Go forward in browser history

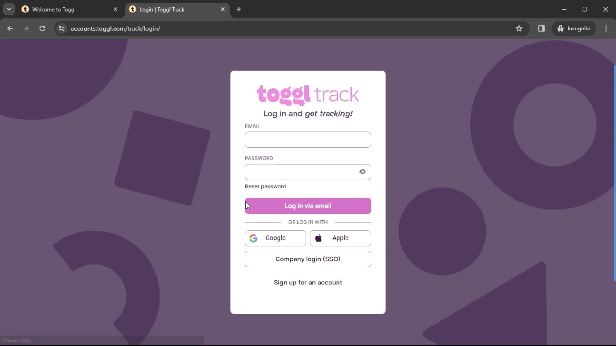pyautogui.click(x=26, y=29)
